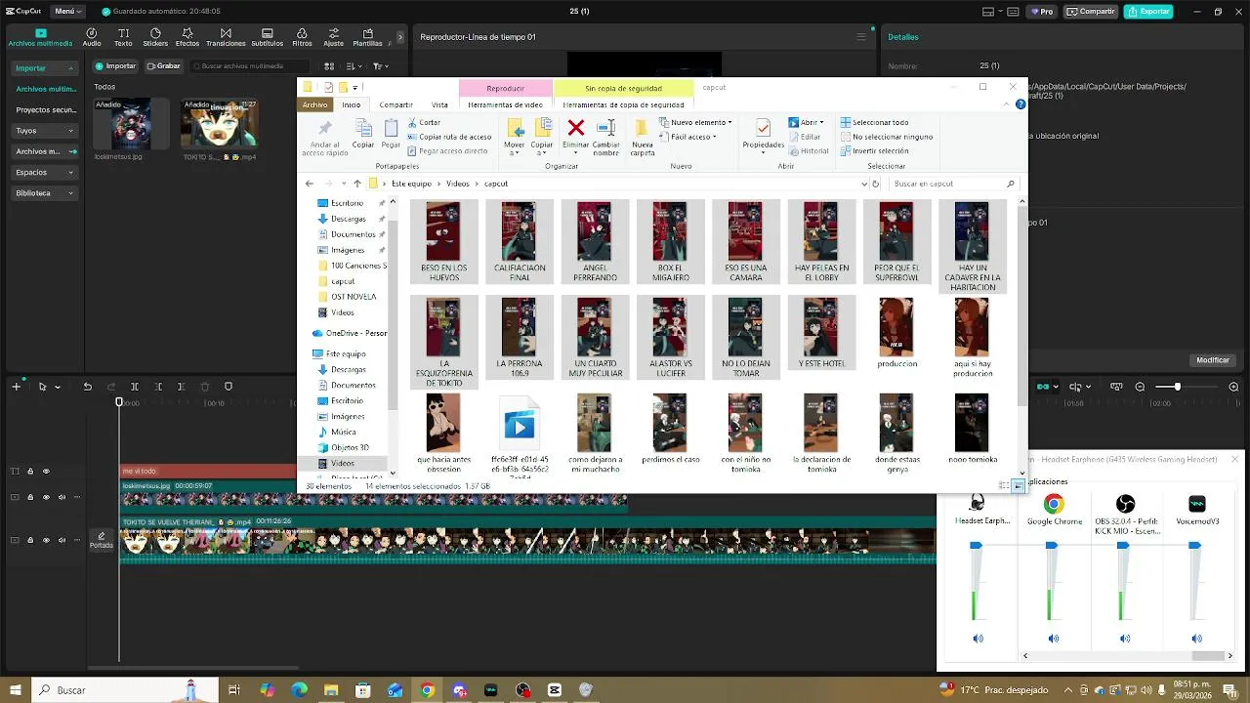
Task: Open the Subtítulos panel in CapCut
Action: [x=268, y=37]
